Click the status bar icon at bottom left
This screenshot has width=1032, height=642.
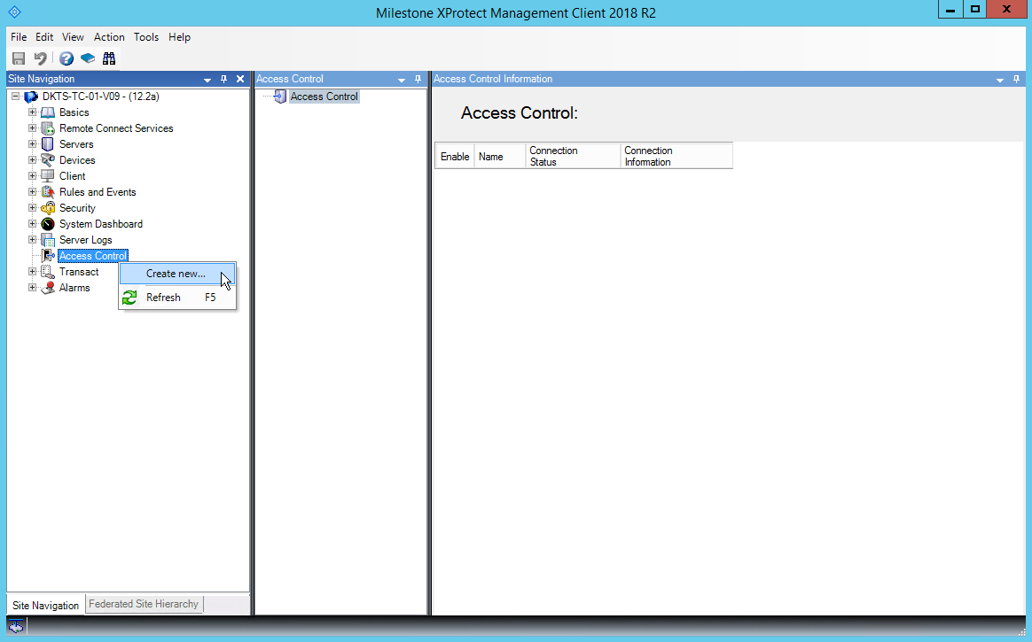(x=16, y=626)
